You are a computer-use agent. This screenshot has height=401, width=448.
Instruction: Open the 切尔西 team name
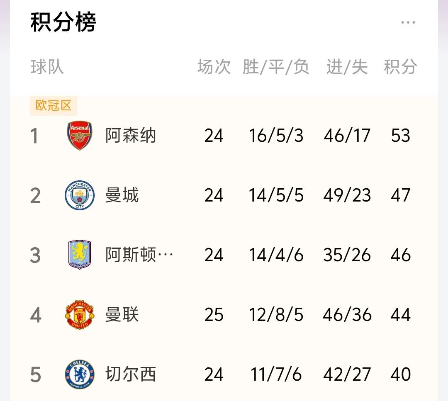click(131, 374)
